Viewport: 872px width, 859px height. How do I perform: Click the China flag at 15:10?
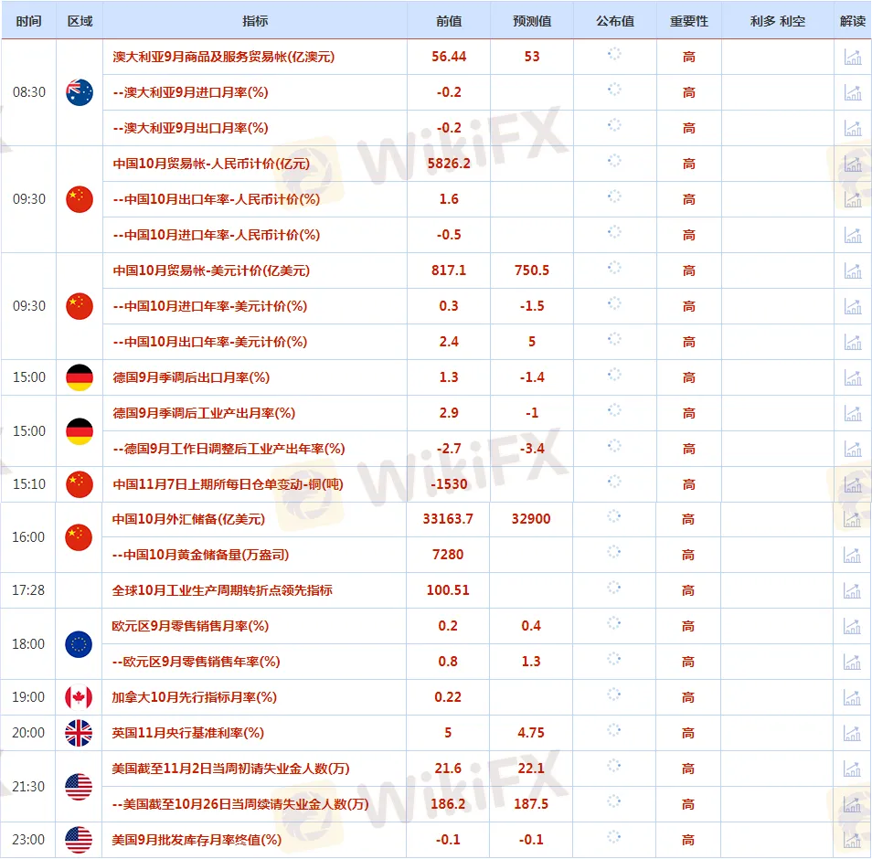(80, 484)
